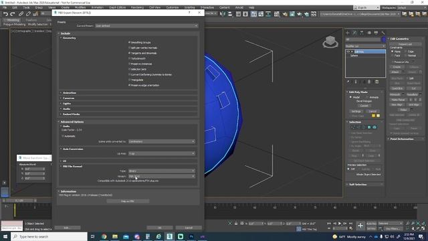This screenshot has width=428, height=241.
Task: Open the Rendering menu
Action: tap(137, 7)
